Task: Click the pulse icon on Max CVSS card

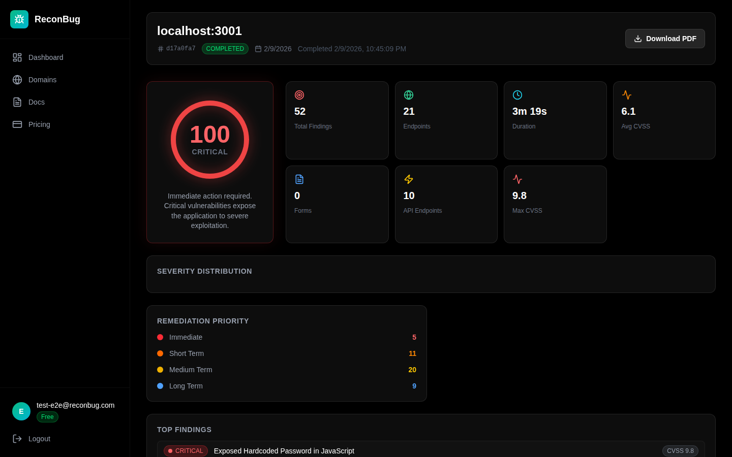Action: coord(517,179)
